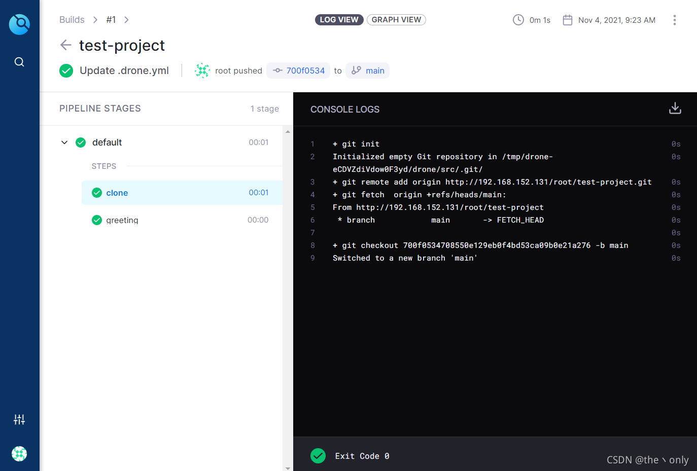Click the user avatar at sidebar bottom
Screen dimensions: 697x471
(x=19, y=454)
